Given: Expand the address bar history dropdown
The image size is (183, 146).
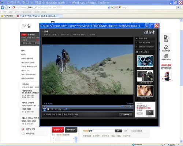Looking at the screenshot, I should coord(109,7).
